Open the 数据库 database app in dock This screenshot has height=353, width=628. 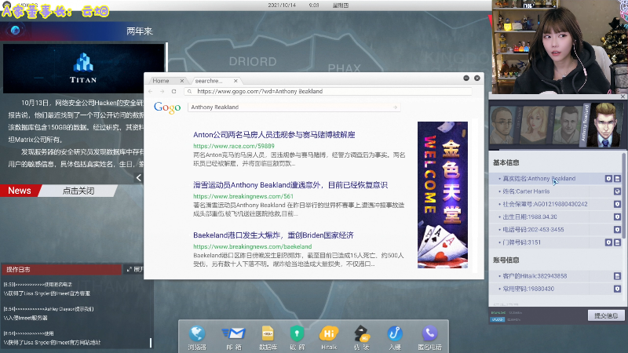(x=268, y=338)
